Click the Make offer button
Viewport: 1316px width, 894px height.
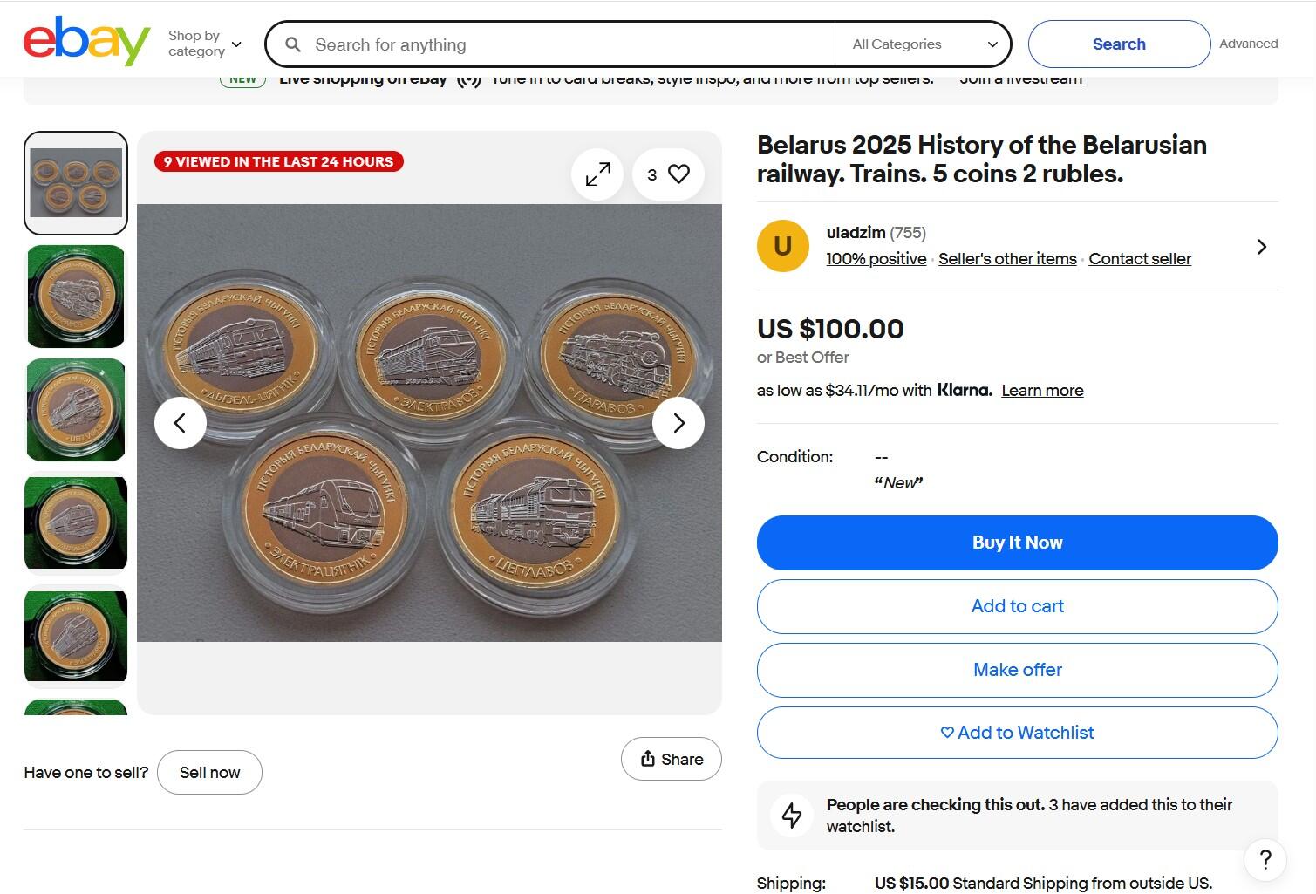1018,670
